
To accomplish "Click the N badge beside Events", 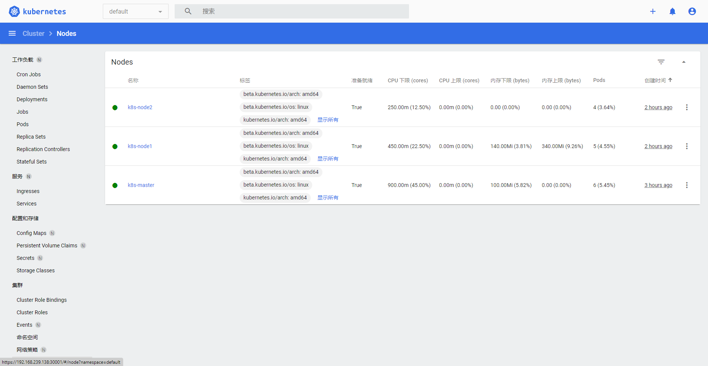I will [x=38, y=325].
